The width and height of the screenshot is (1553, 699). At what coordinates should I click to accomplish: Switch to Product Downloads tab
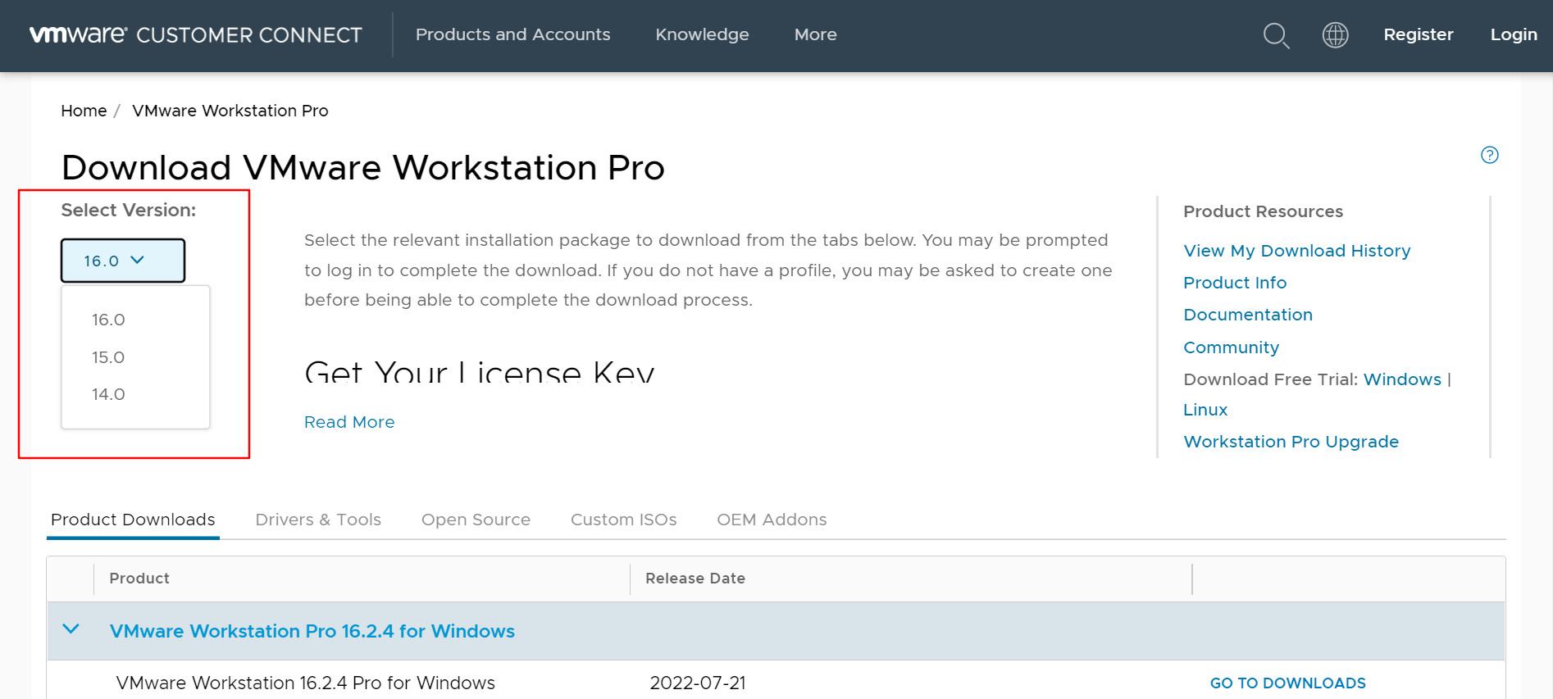(133, 520)
